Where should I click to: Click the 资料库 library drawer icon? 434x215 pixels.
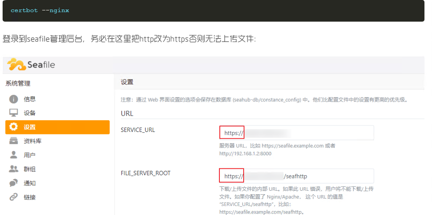[x=13, y=141]
